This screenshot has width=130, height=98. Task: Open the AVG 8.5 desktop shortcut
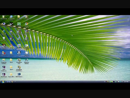pyautogui.click(x=4, y=53)
